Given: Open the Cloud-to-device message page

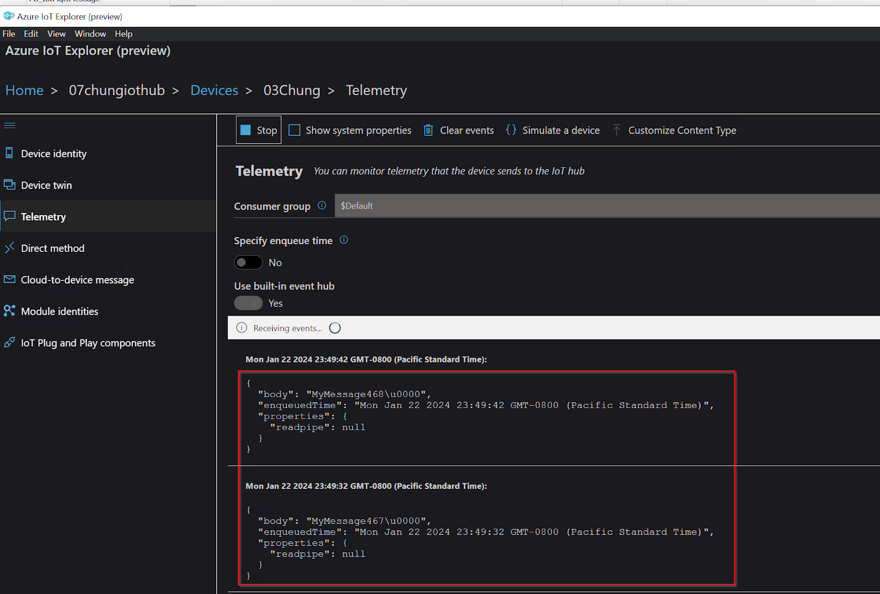Looking at the screenshot, I should tap(108, 279).
